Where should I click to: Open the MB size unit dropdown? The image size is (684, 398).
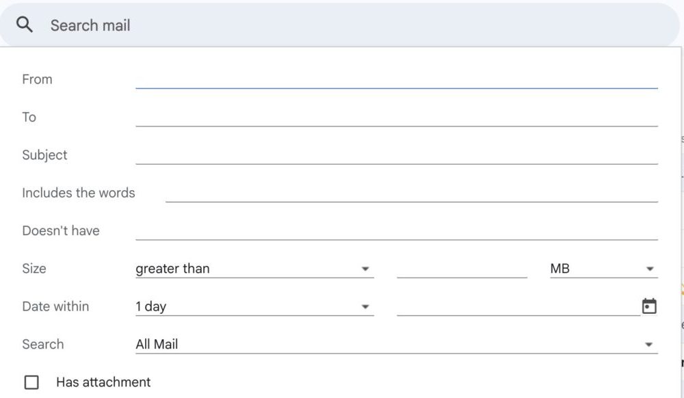649,269
